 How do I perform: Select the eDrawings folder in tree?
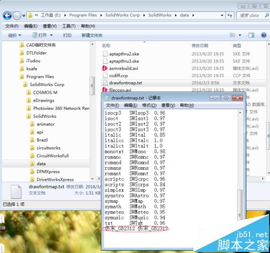click(40, 101)
